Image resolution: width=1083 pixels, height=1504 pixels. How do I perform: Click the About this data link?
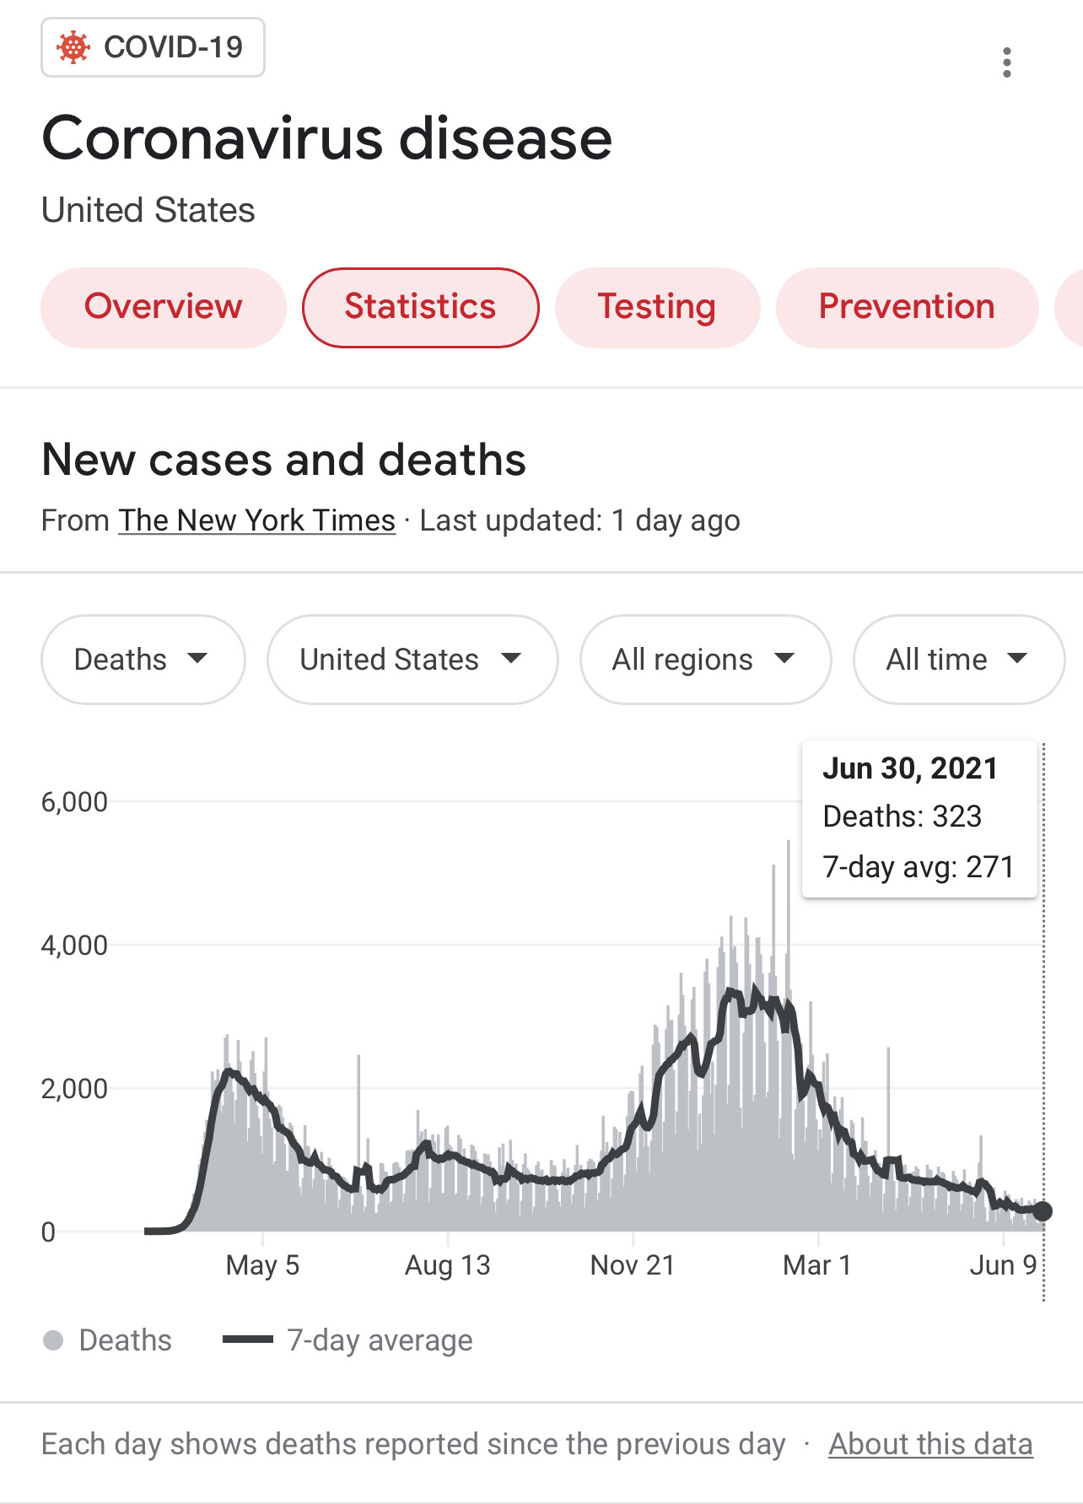[930, 1444]
